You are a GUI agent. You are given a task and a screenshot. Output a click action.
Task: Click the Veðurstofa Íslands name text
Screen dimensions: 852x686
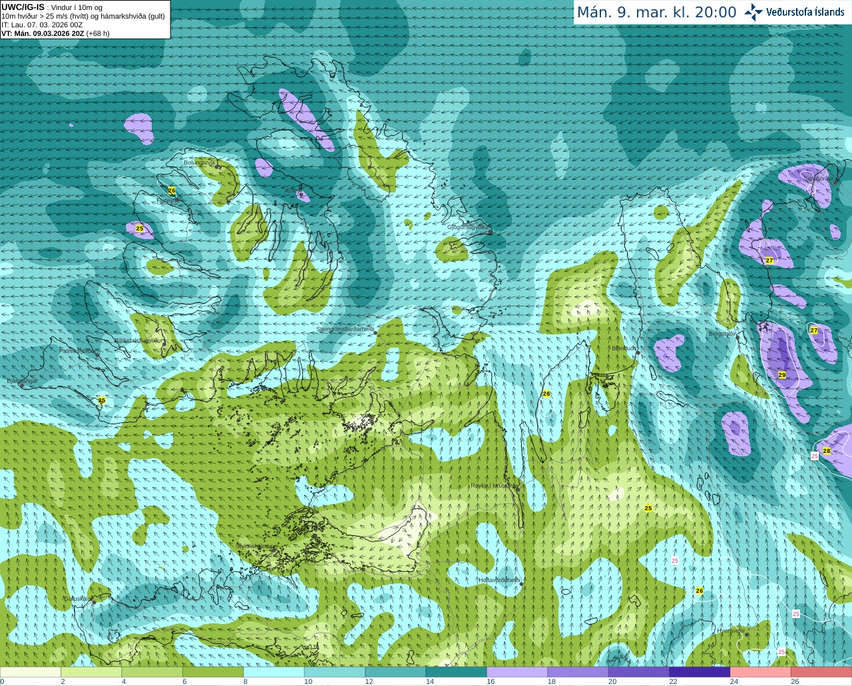[805, 12]
